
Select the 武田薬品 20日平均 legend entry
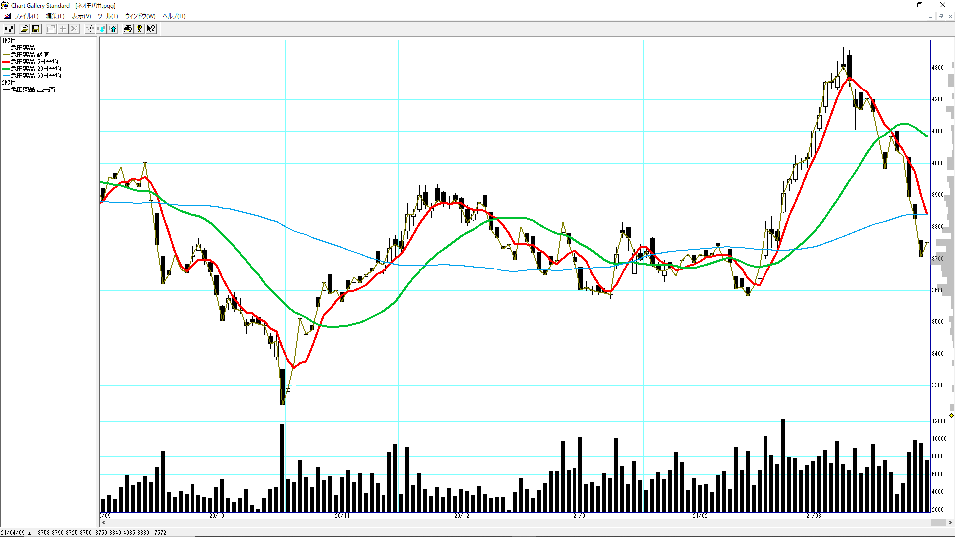click(x=35, y=69)
